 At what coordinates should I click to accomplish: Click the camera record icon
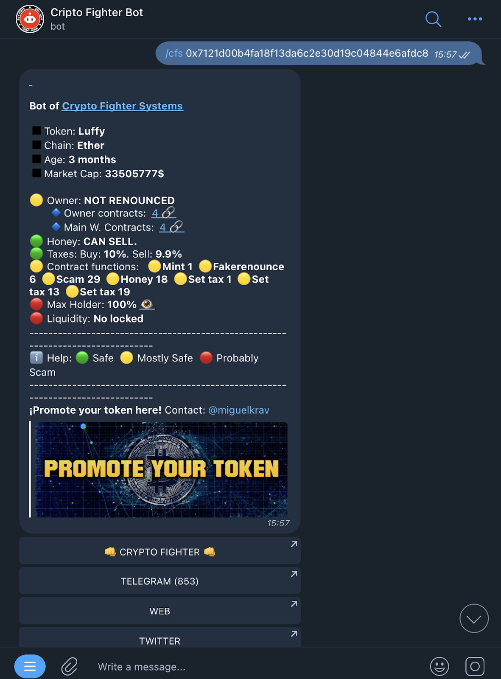[x=475, y=666]
